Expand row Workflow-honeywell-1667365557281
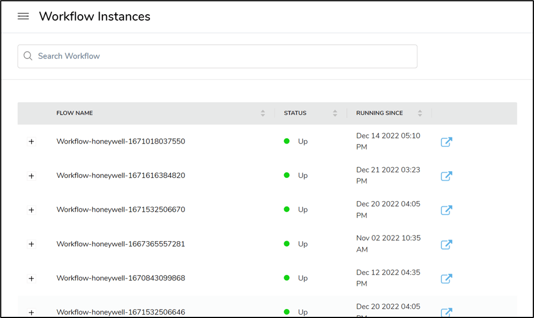534x318 pixels. [x=31, y=244]
